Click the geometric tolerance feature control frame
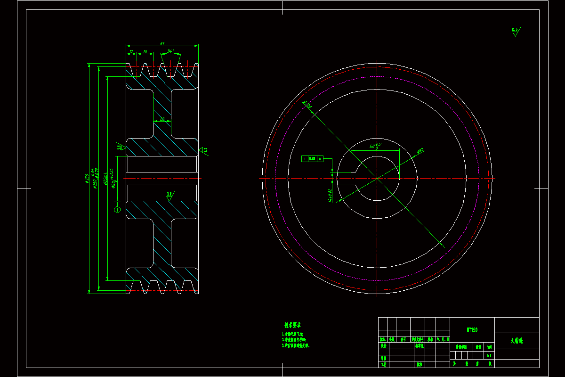The width and height of the screenshot is (565, 377). (313, 159)
